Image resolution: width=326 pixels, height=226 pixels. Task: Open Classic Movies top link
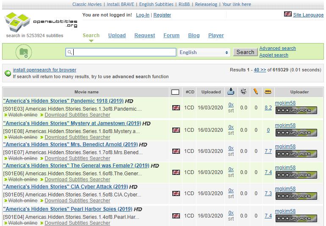pyautogui.click(x=87, y=4)
